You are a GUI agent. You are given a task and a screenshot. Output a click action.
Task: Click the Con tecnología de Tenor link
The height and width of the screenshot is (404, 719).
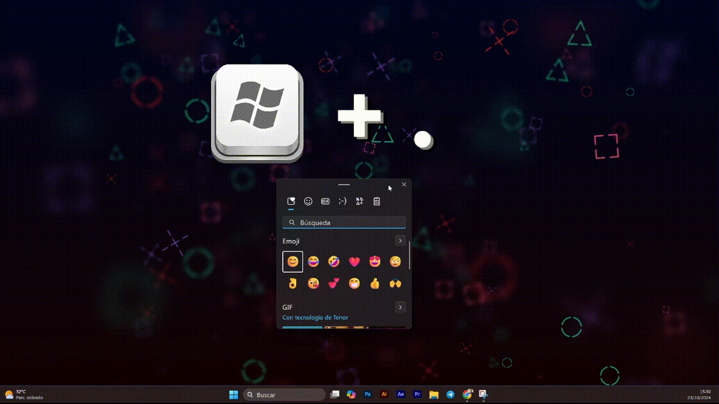[315, 318]
